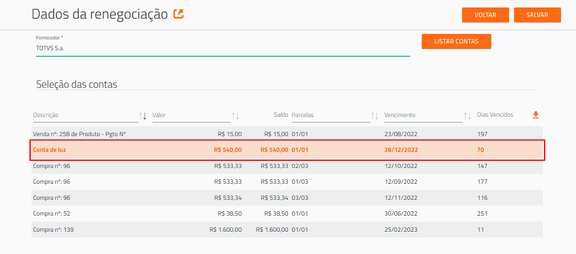576x254 pixels.
Task: Filter by Valor column input
Action: (x=191, y=116)
